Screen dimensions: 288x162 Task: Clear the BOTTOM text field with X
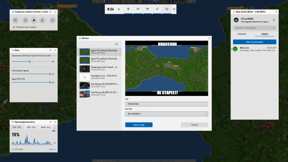tap(206, 114)
